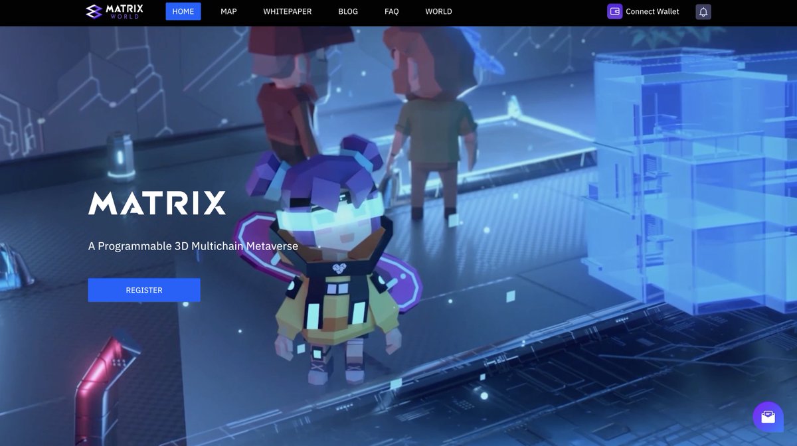797x446 pixels.
Task: View the FAQ page
Action: pos(392,11)
